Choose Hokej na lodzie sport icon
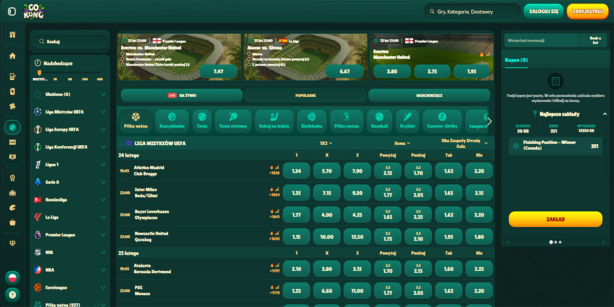 coord(274,120)
